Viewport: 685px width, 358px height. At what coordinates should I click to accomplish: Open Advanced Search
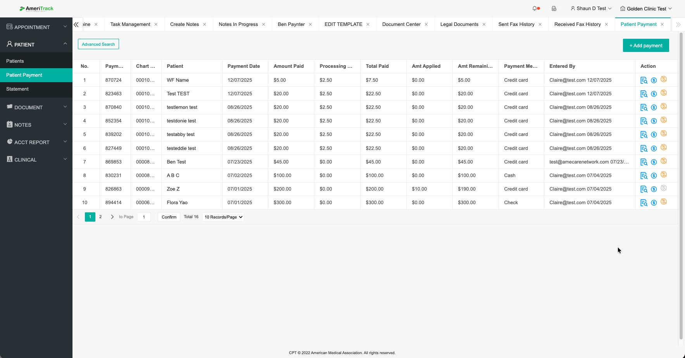coord(98,44)
